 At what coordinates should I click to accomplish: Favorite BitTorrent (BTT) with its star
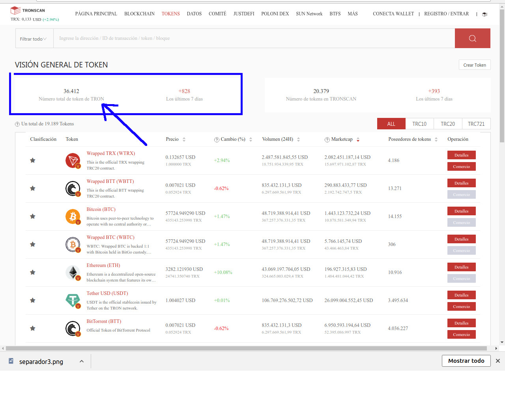[x=33, y=328]
